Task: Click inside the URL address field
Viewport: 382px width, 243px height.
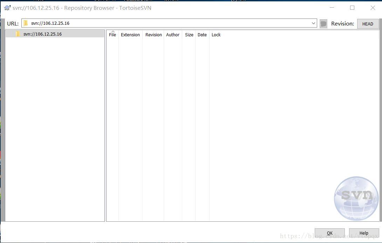Action: click(x=169, y=23)
